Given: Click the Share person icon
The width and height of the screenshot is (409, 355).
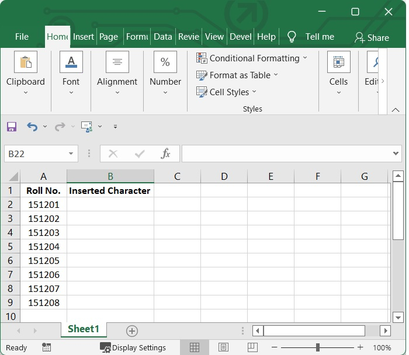Looking at the screenshot, I should tap(360, 37).
